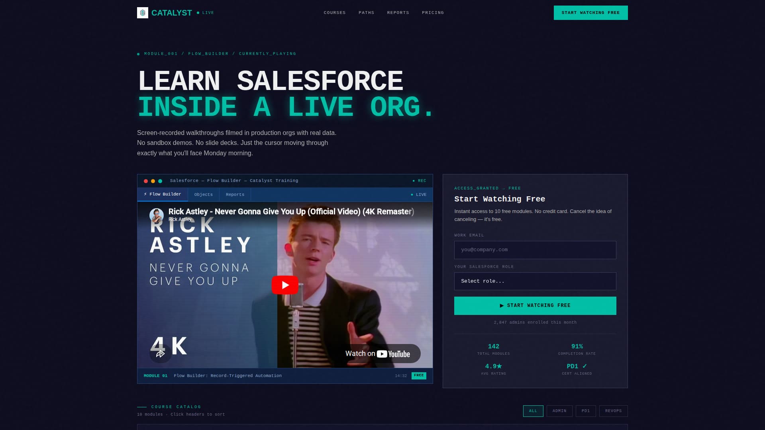This screenshot has width=765, height=430.
Task: Click the 14:32 duration text
Action: [401, 376]
